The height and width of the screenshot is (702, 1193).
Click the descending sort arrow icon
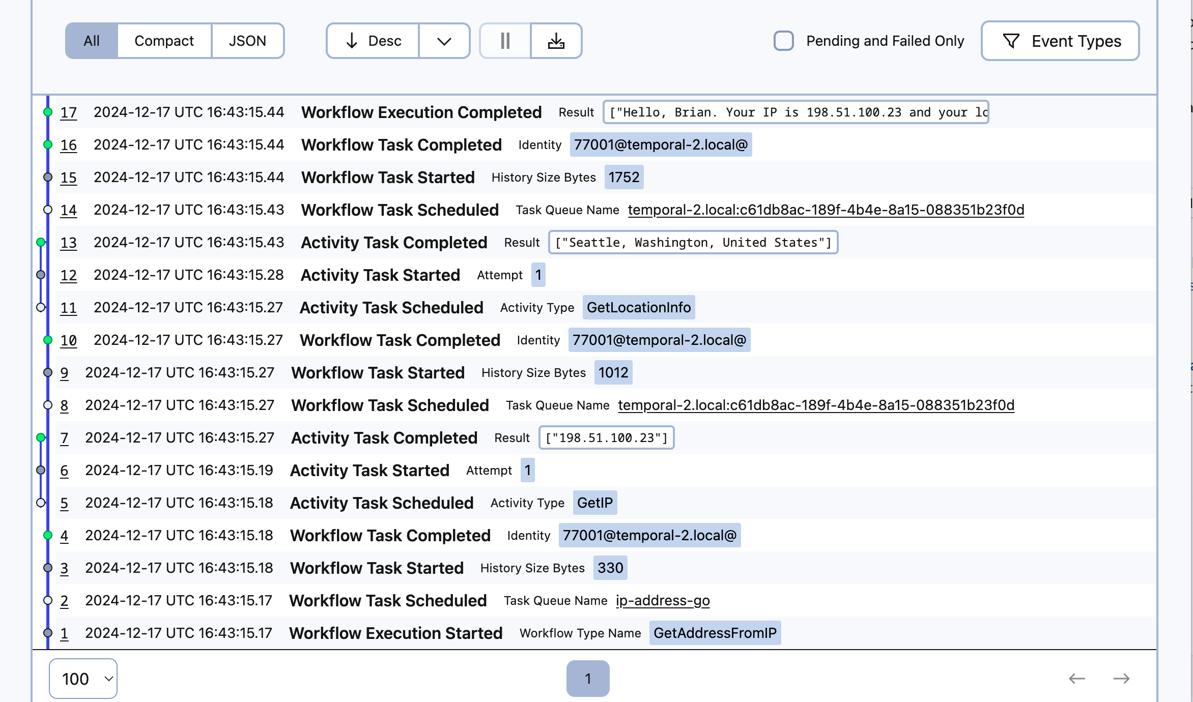tap(352, 41)
